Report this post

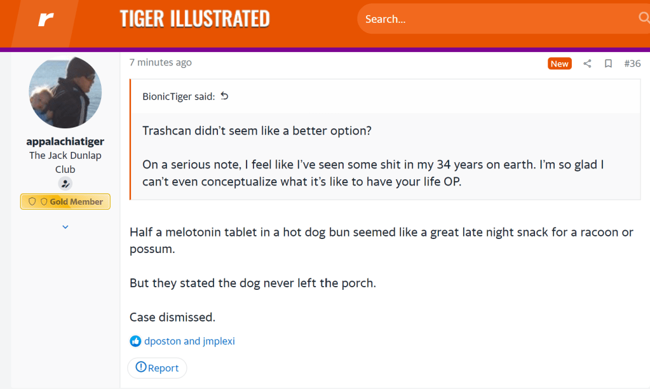click(x=157, y=367)
